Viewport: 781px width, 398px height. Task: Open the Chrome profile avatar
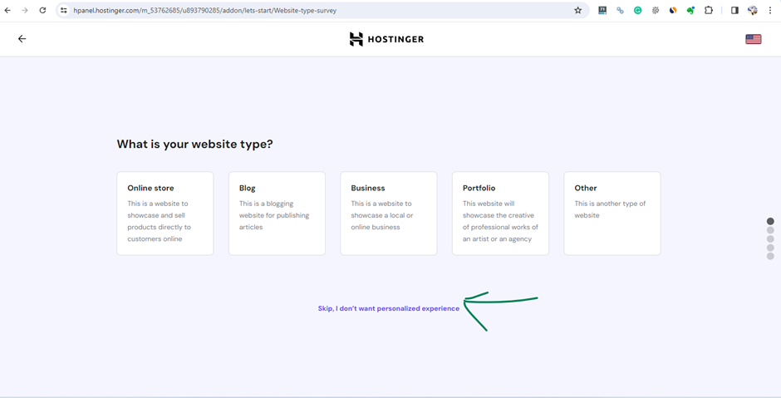click(x=753, y=10)
